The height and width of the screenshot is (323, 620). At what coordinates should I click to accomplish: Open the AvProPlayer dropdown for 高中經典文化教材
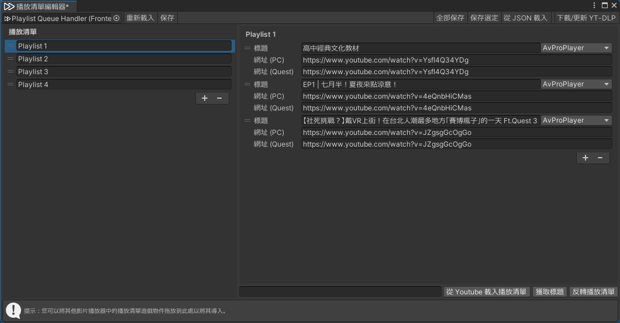click(x=576, y=48)
